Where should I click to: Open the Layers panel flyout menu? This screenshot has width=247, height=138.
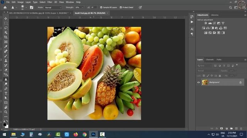click(x=245, y=60)
